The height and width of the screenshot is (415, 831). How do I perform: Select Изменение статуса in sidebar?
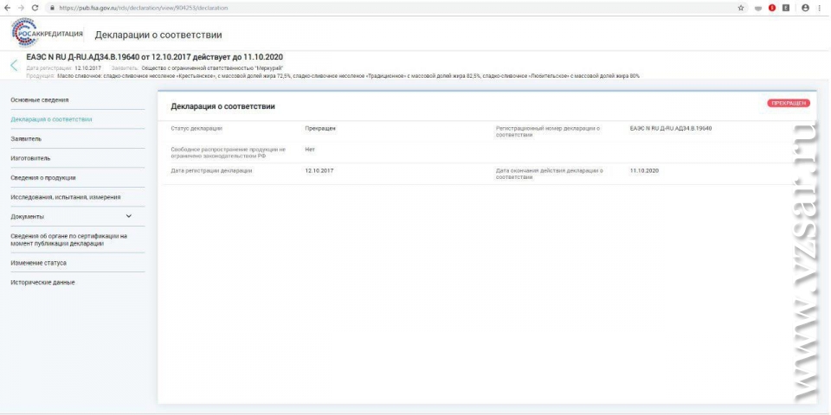click(x=38, y=262)
